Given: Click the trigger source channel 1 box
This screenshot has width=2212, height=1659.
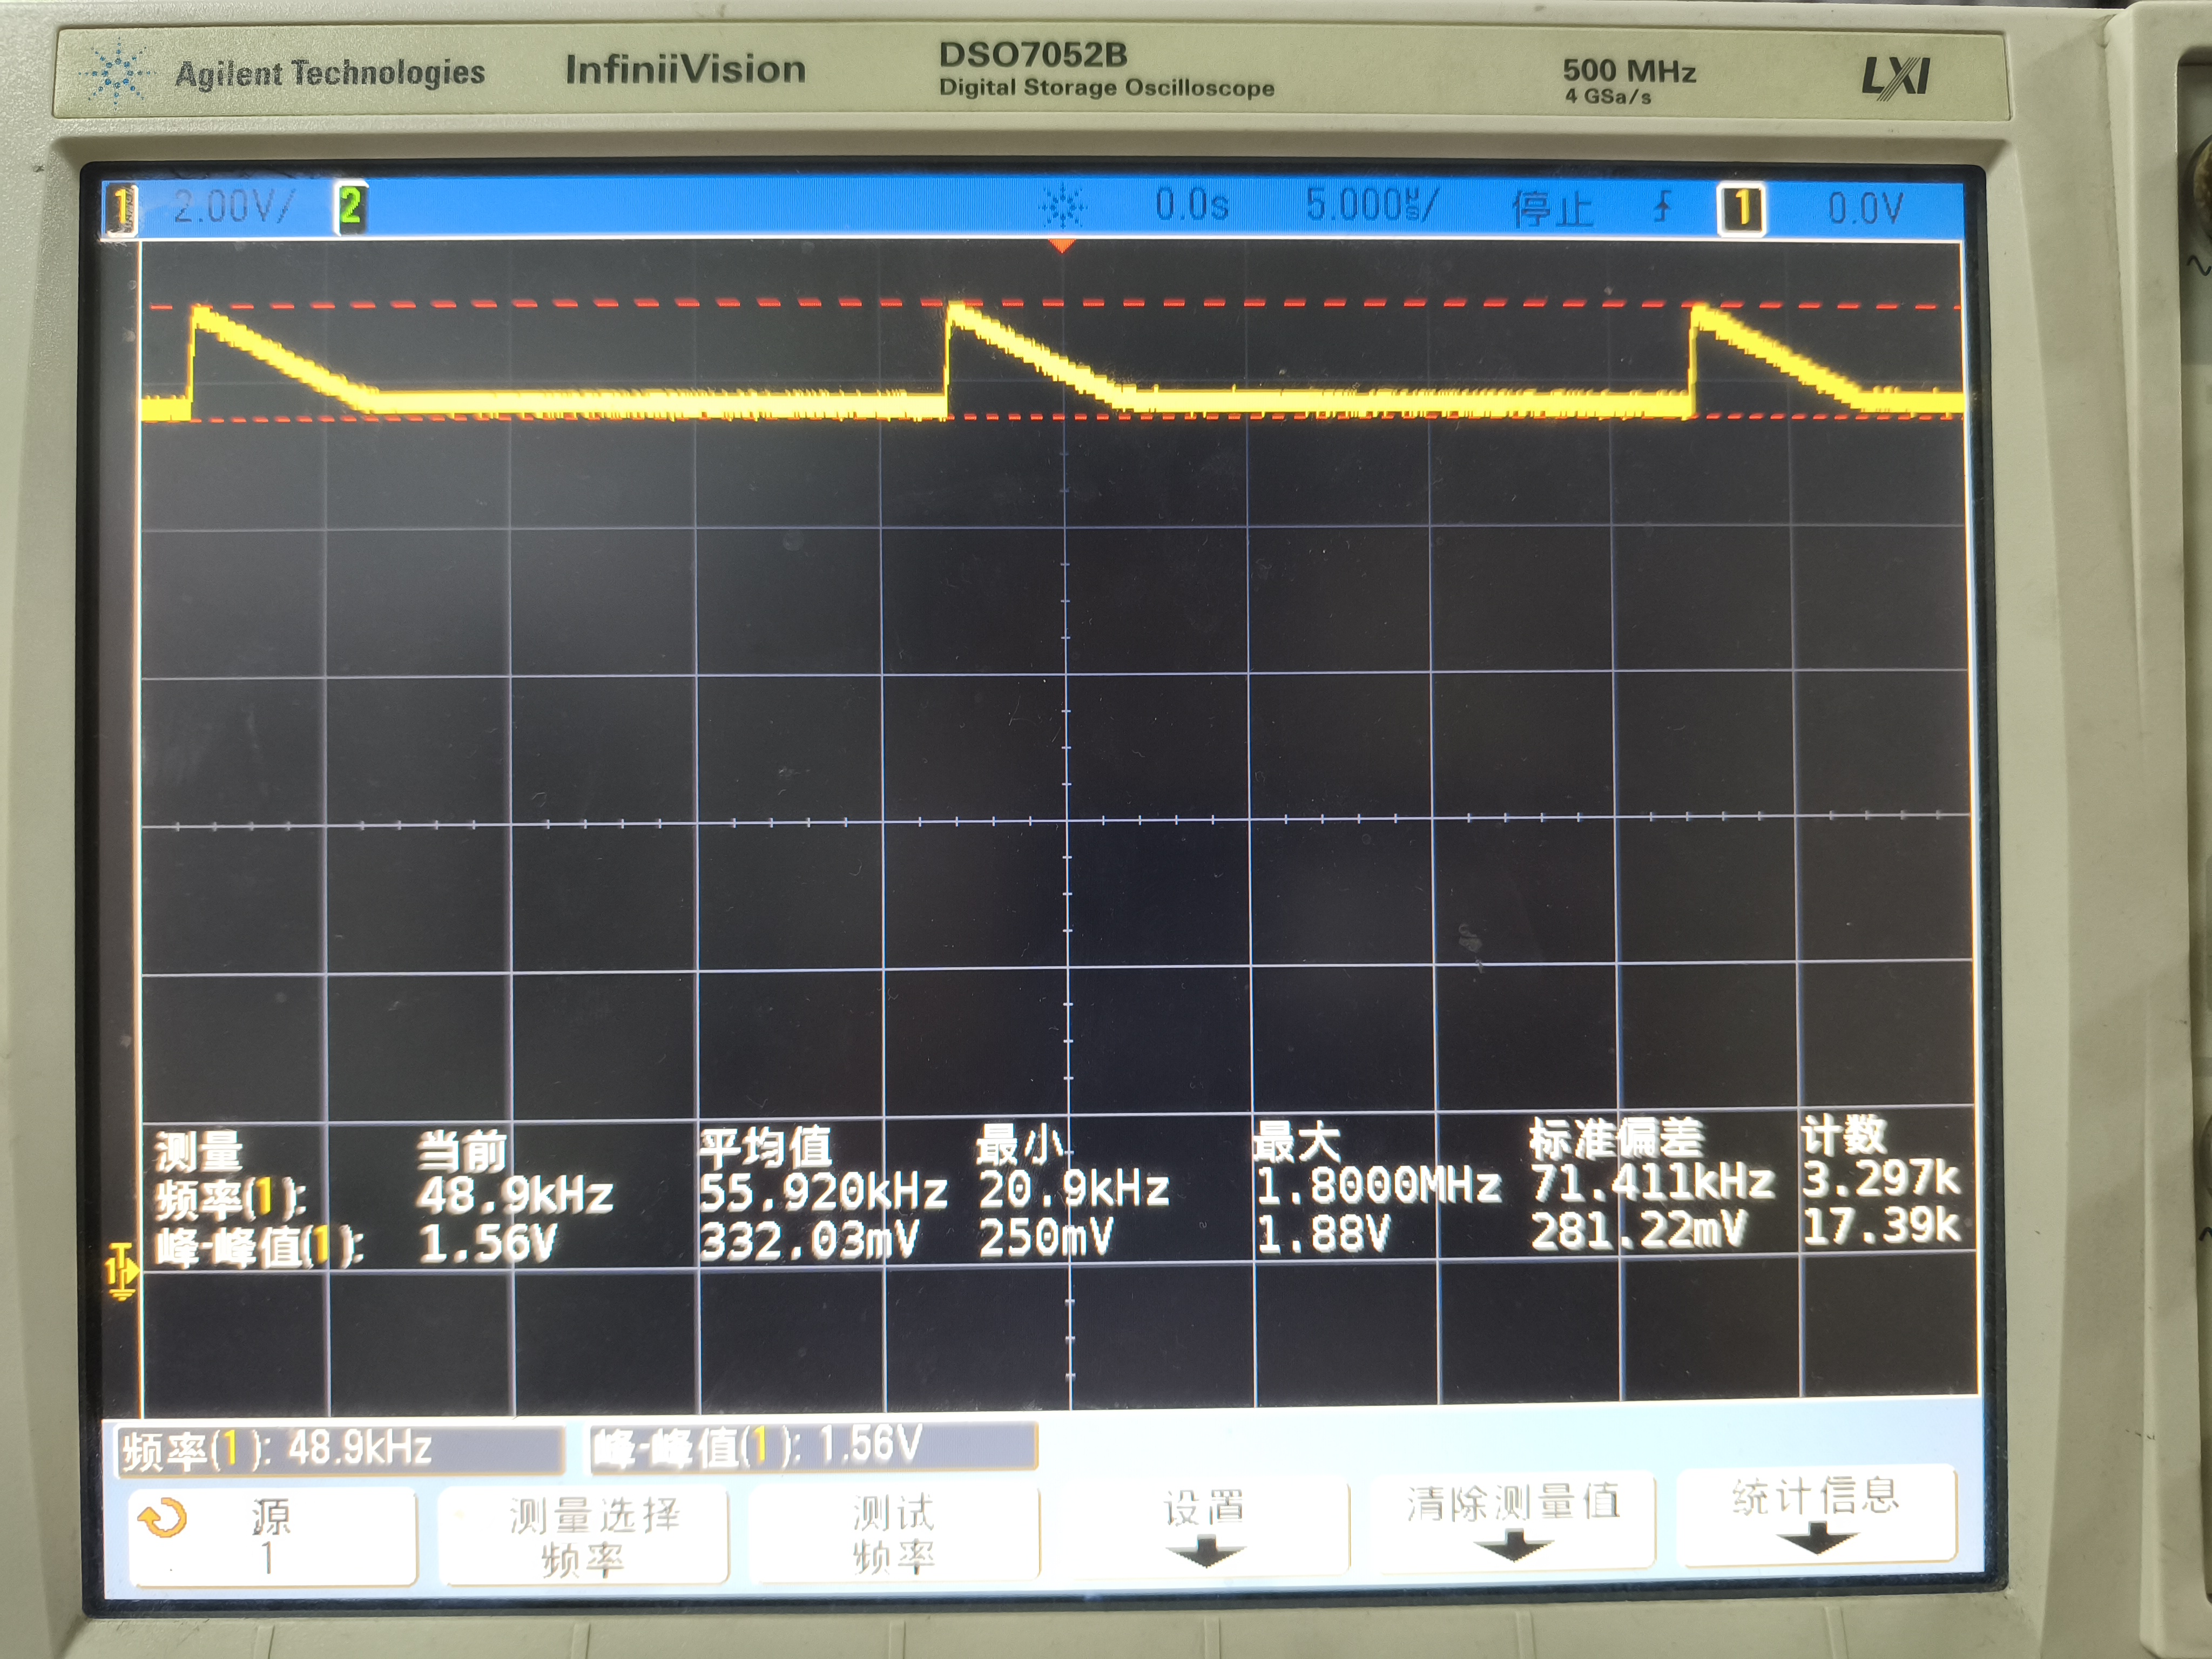Looking at the screenshot, I should (1741, 209).
